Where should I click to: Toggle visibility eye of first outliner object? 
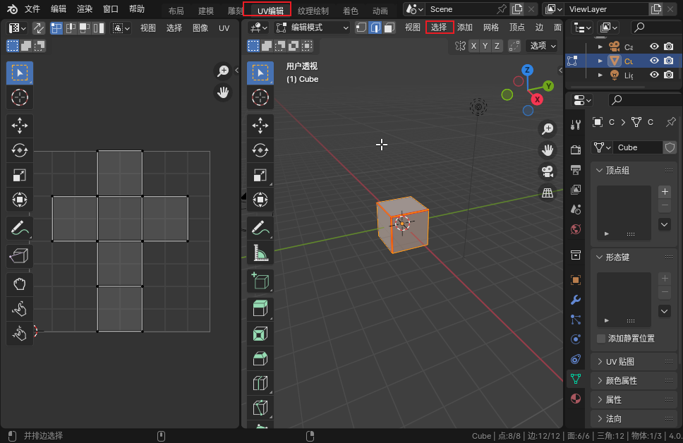(x=654, y=47)
